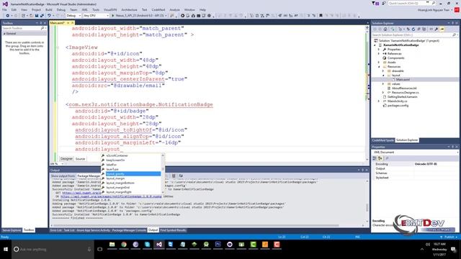The height and width of the screenshot is (259, 461).
Task: Expand the References node in Solution Explorer
Action: pyautogui.click(x=379, y=54)
